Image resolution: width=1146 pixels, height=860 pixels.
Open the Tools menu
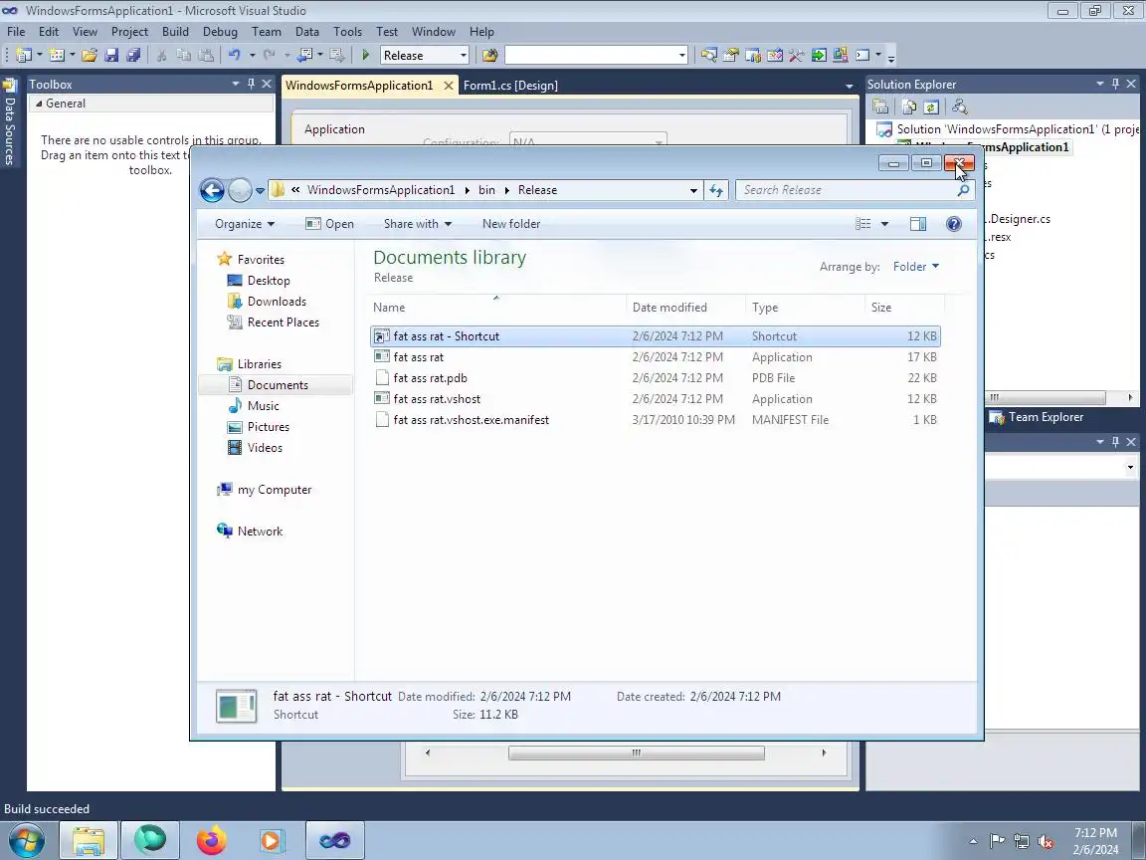coord(348,32)
